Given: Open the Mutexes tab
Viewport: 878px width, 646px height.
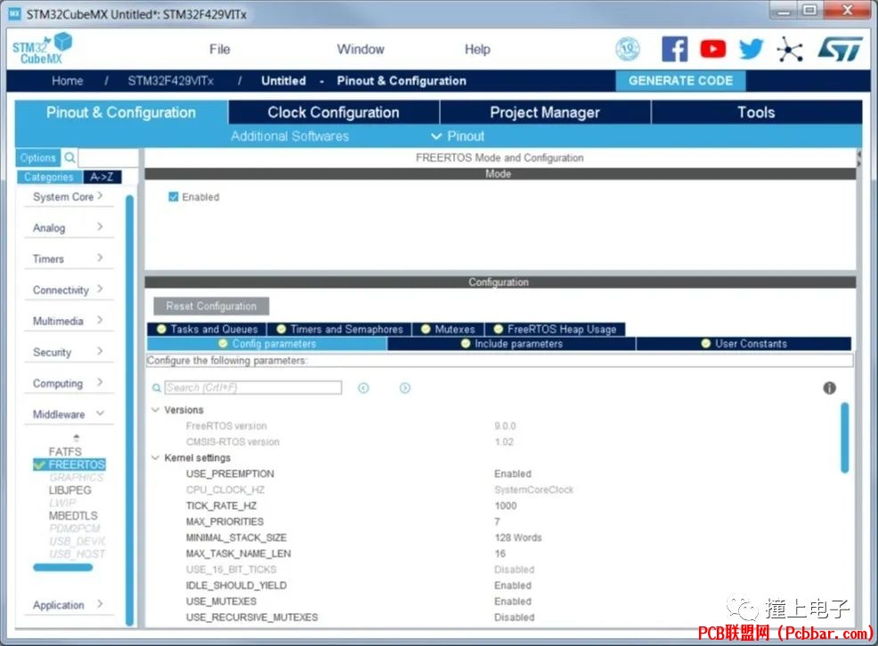Looking at the screenshot, I should tap(448, 329).
